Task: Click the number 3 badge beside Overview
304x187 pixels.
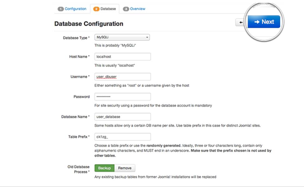Action: click(126, 9)
